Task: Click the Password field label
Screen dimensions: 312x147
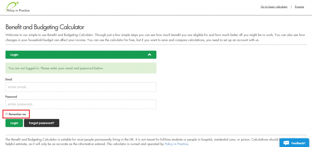Action: click(x=11, y=97)
